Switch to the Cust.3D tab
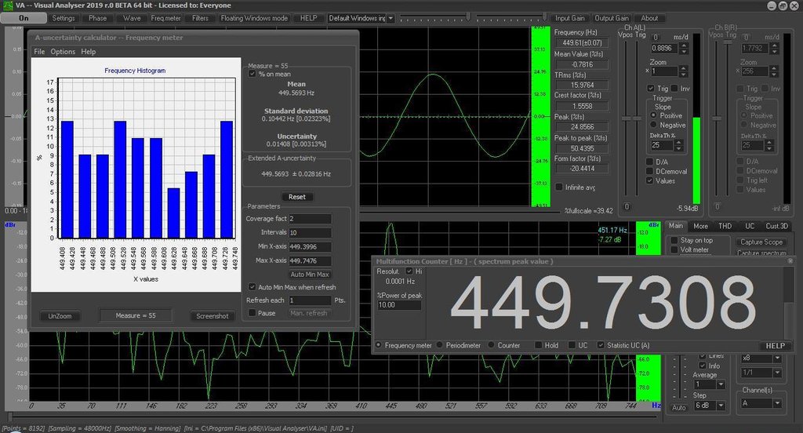Image resolution: width=803 pixels, height=433 pixels. point(776,226)
